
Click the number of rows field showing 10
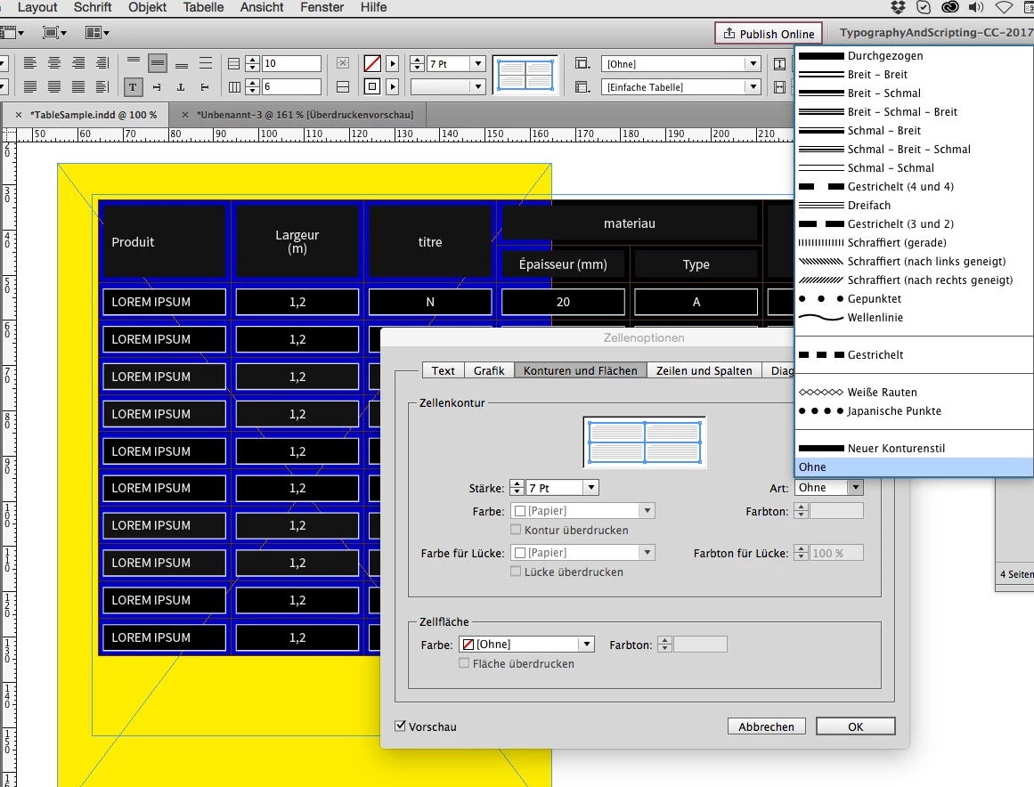point(291,63)
